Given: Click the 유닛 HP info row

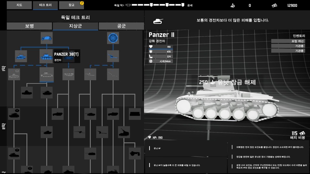Looking at the screenshot, I should [186, 149].
